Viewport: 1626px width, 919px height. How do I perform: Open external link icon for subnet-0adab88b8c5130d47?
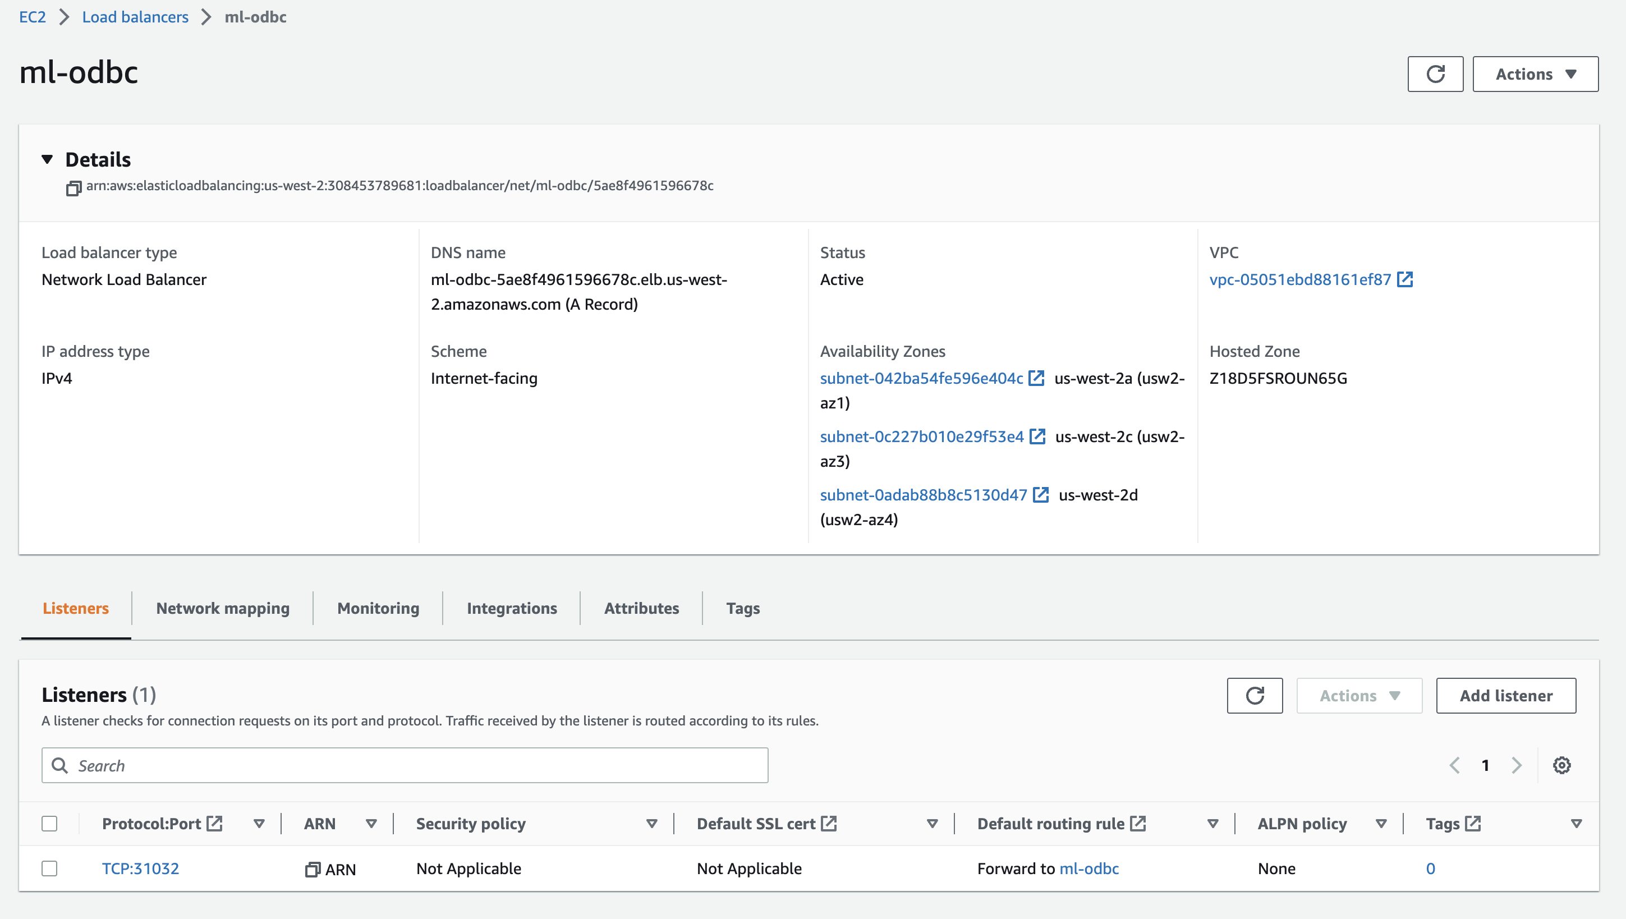click(1041, 494)
